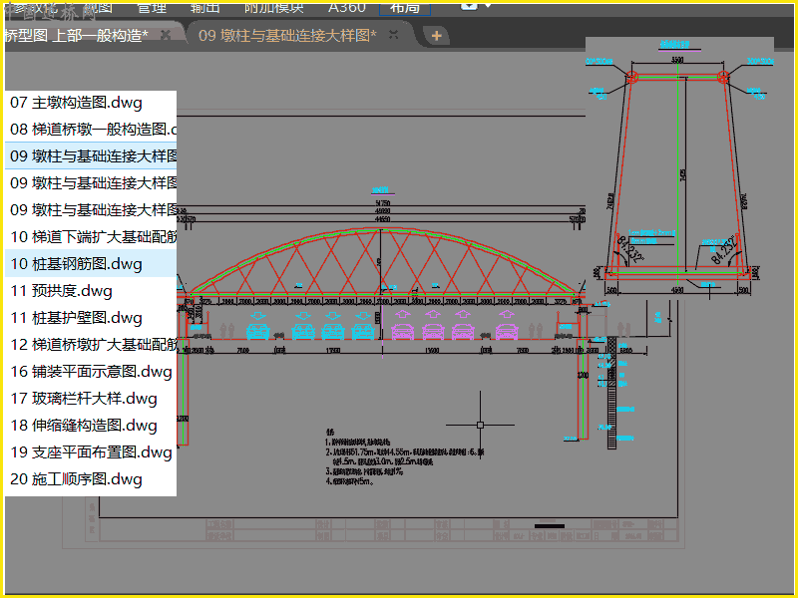Open 18 伸缩缝构造图.dwg from the list

coord(83,426)
